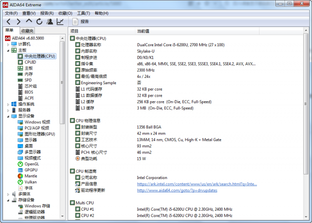Open the line chart icon in toolbar

click(60, 22)
